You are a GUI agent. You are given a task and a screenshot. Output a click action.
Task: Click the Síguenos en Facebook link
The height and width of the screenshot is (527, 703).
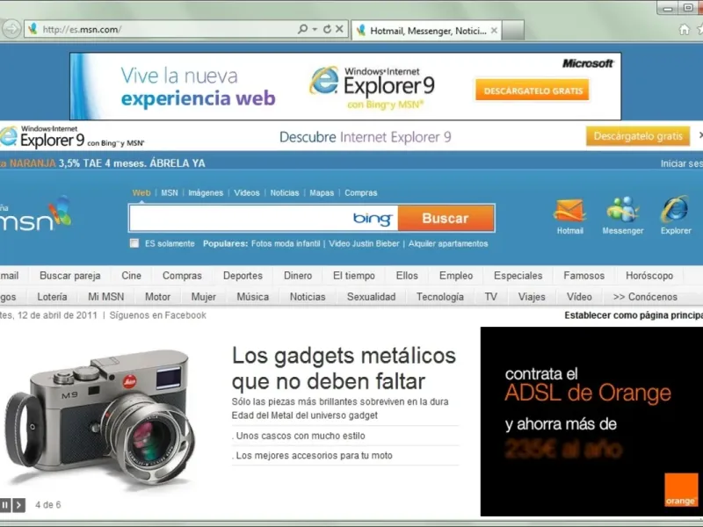point(158,315)
